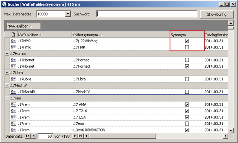Click the CatalogVersion column header
Image resolution: width=238 pixels, height=143 pixels.
pos(215,35)
